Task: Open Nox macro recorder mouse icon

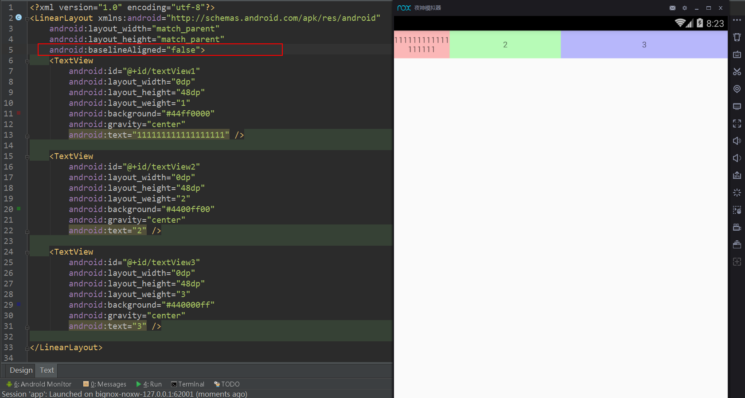Action: [737, 210]
